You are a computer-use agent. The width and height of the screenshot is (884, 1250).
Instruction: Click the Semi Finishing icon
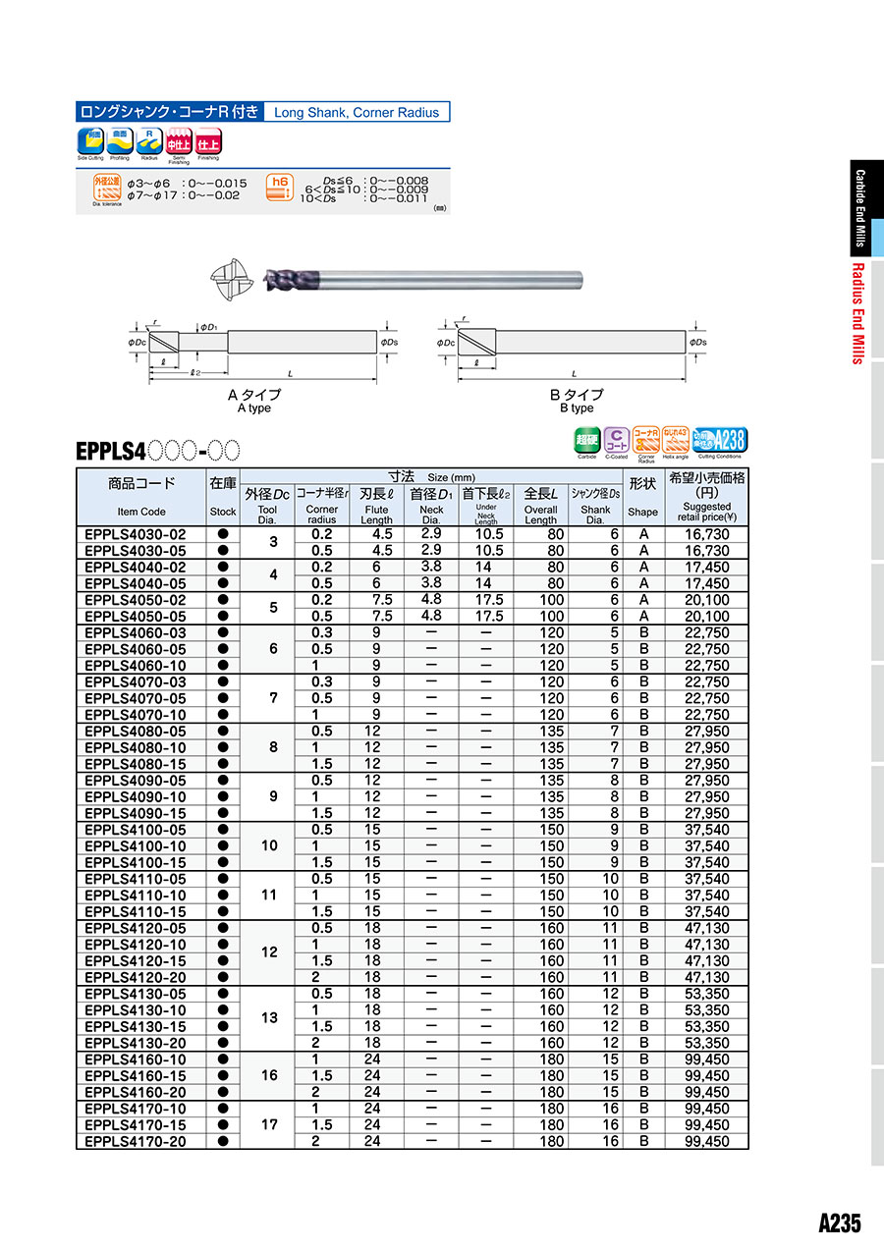179,140
